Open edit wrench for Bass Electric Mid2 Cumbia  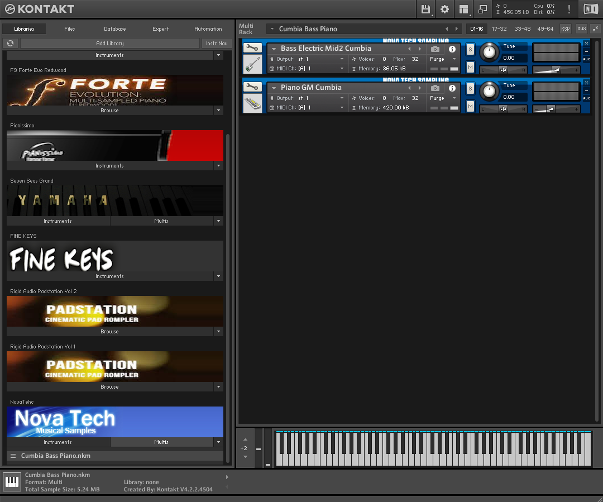point(252,47)
